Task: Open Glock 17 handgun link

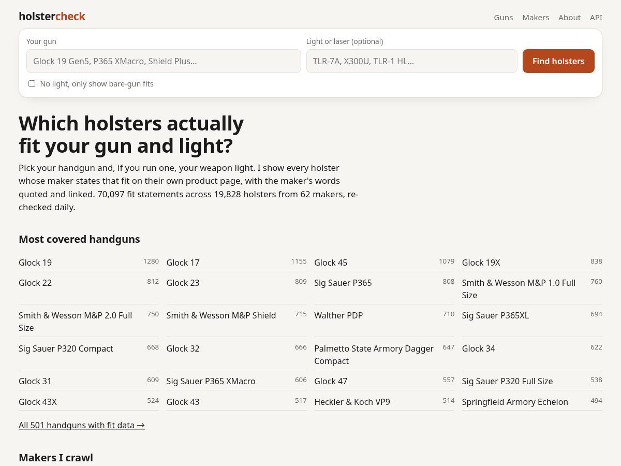Action: coord(183,263)
